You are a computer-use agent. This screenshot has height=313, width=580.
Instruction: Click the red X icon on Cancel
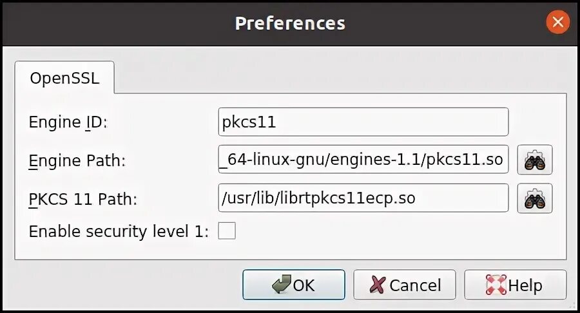378,285
